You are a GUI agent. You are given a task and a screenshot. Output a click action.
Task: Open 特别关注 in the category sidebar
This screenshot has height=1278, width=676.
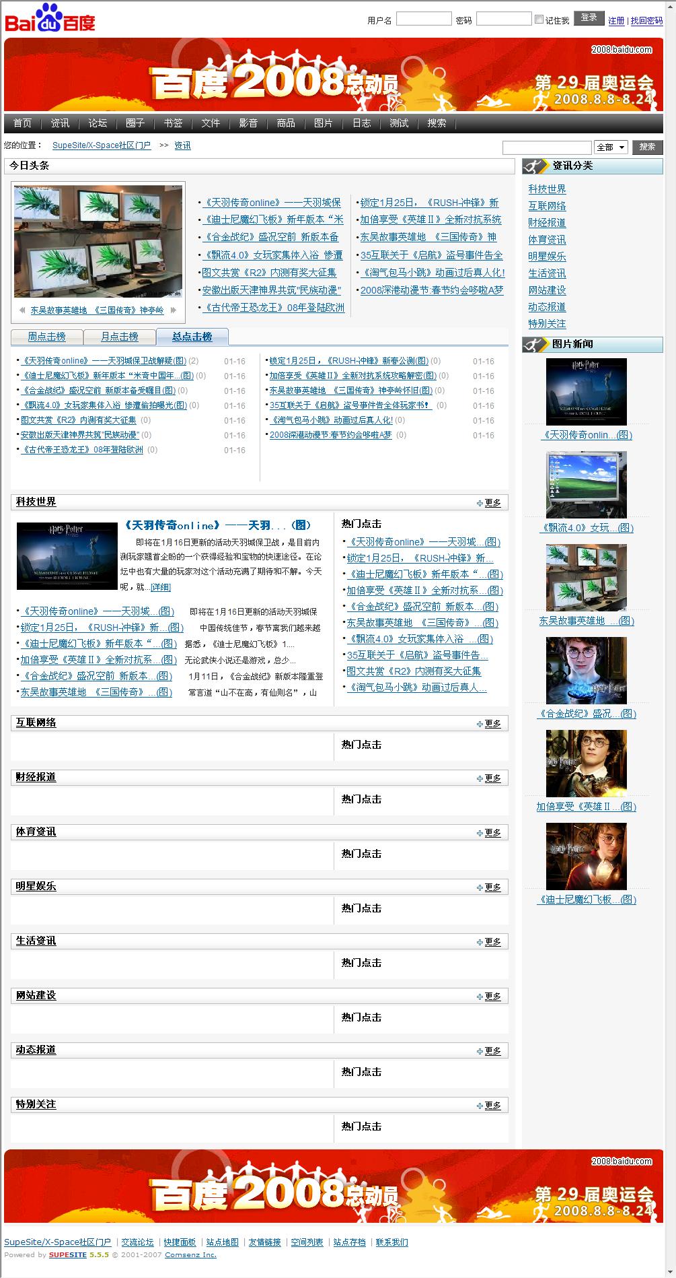pyautogui.click(x=547, y=324)
